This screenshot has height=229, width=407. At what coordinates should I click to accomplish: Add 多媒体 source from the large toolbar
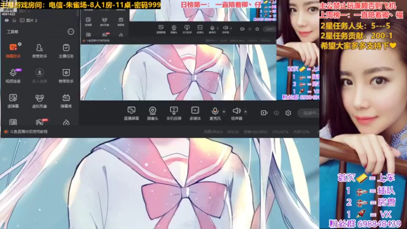click(195, 113)
